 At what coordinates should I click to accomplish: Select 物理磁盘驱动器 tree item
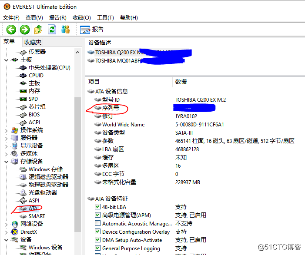click(x=48, y=185)
